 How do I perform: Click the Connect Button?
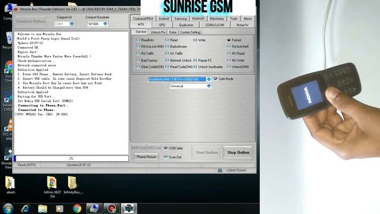point(30,21)
